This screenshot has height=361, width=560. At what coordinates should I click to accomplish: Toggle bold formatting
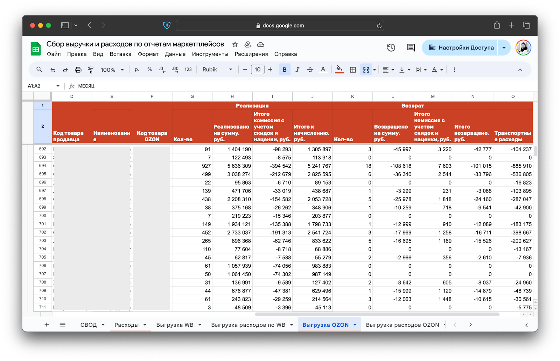tap(285, 70)
